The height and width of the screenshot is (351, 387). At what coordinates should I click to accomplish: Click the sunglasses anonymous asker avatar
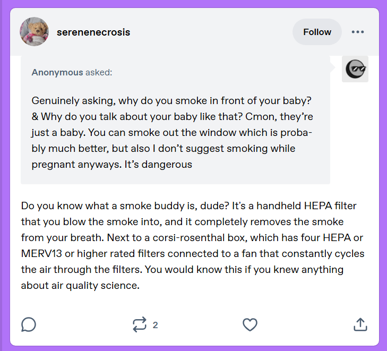(x=355, y=69)
